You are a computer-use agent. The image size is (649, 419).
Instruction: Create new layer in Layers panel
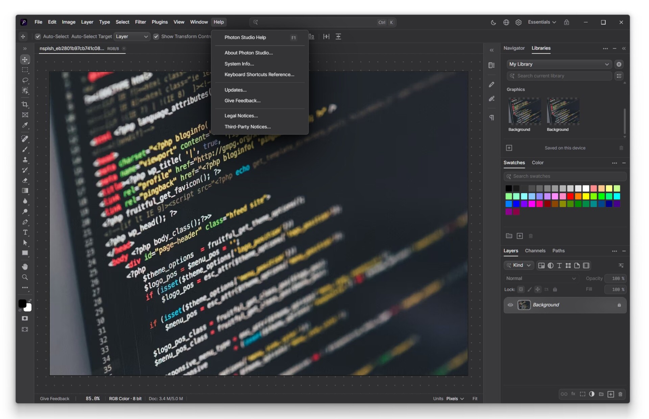(x=611, y=394)
